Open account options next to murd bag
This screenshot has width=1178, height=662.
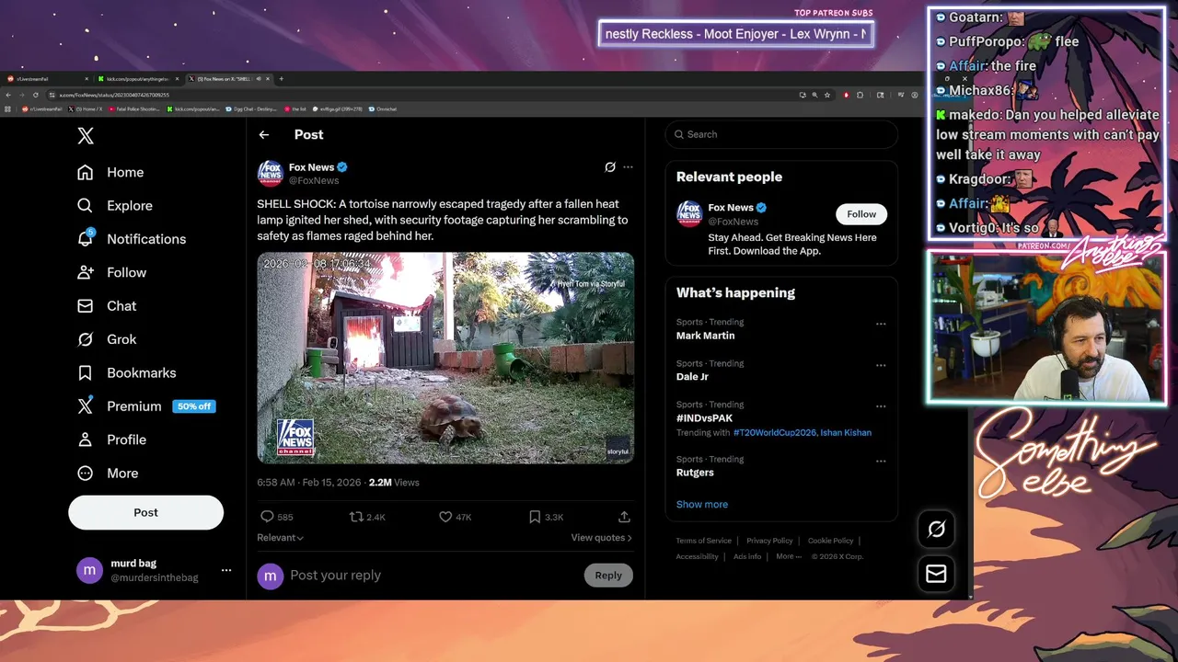tap(226, 571)
